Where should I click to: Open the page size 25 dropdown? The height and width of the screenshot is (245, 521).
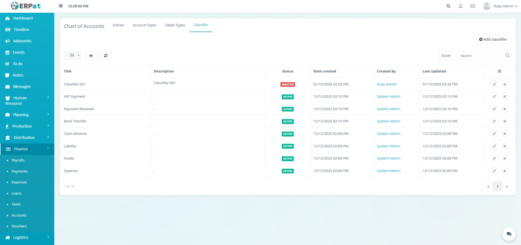(72, 55)
